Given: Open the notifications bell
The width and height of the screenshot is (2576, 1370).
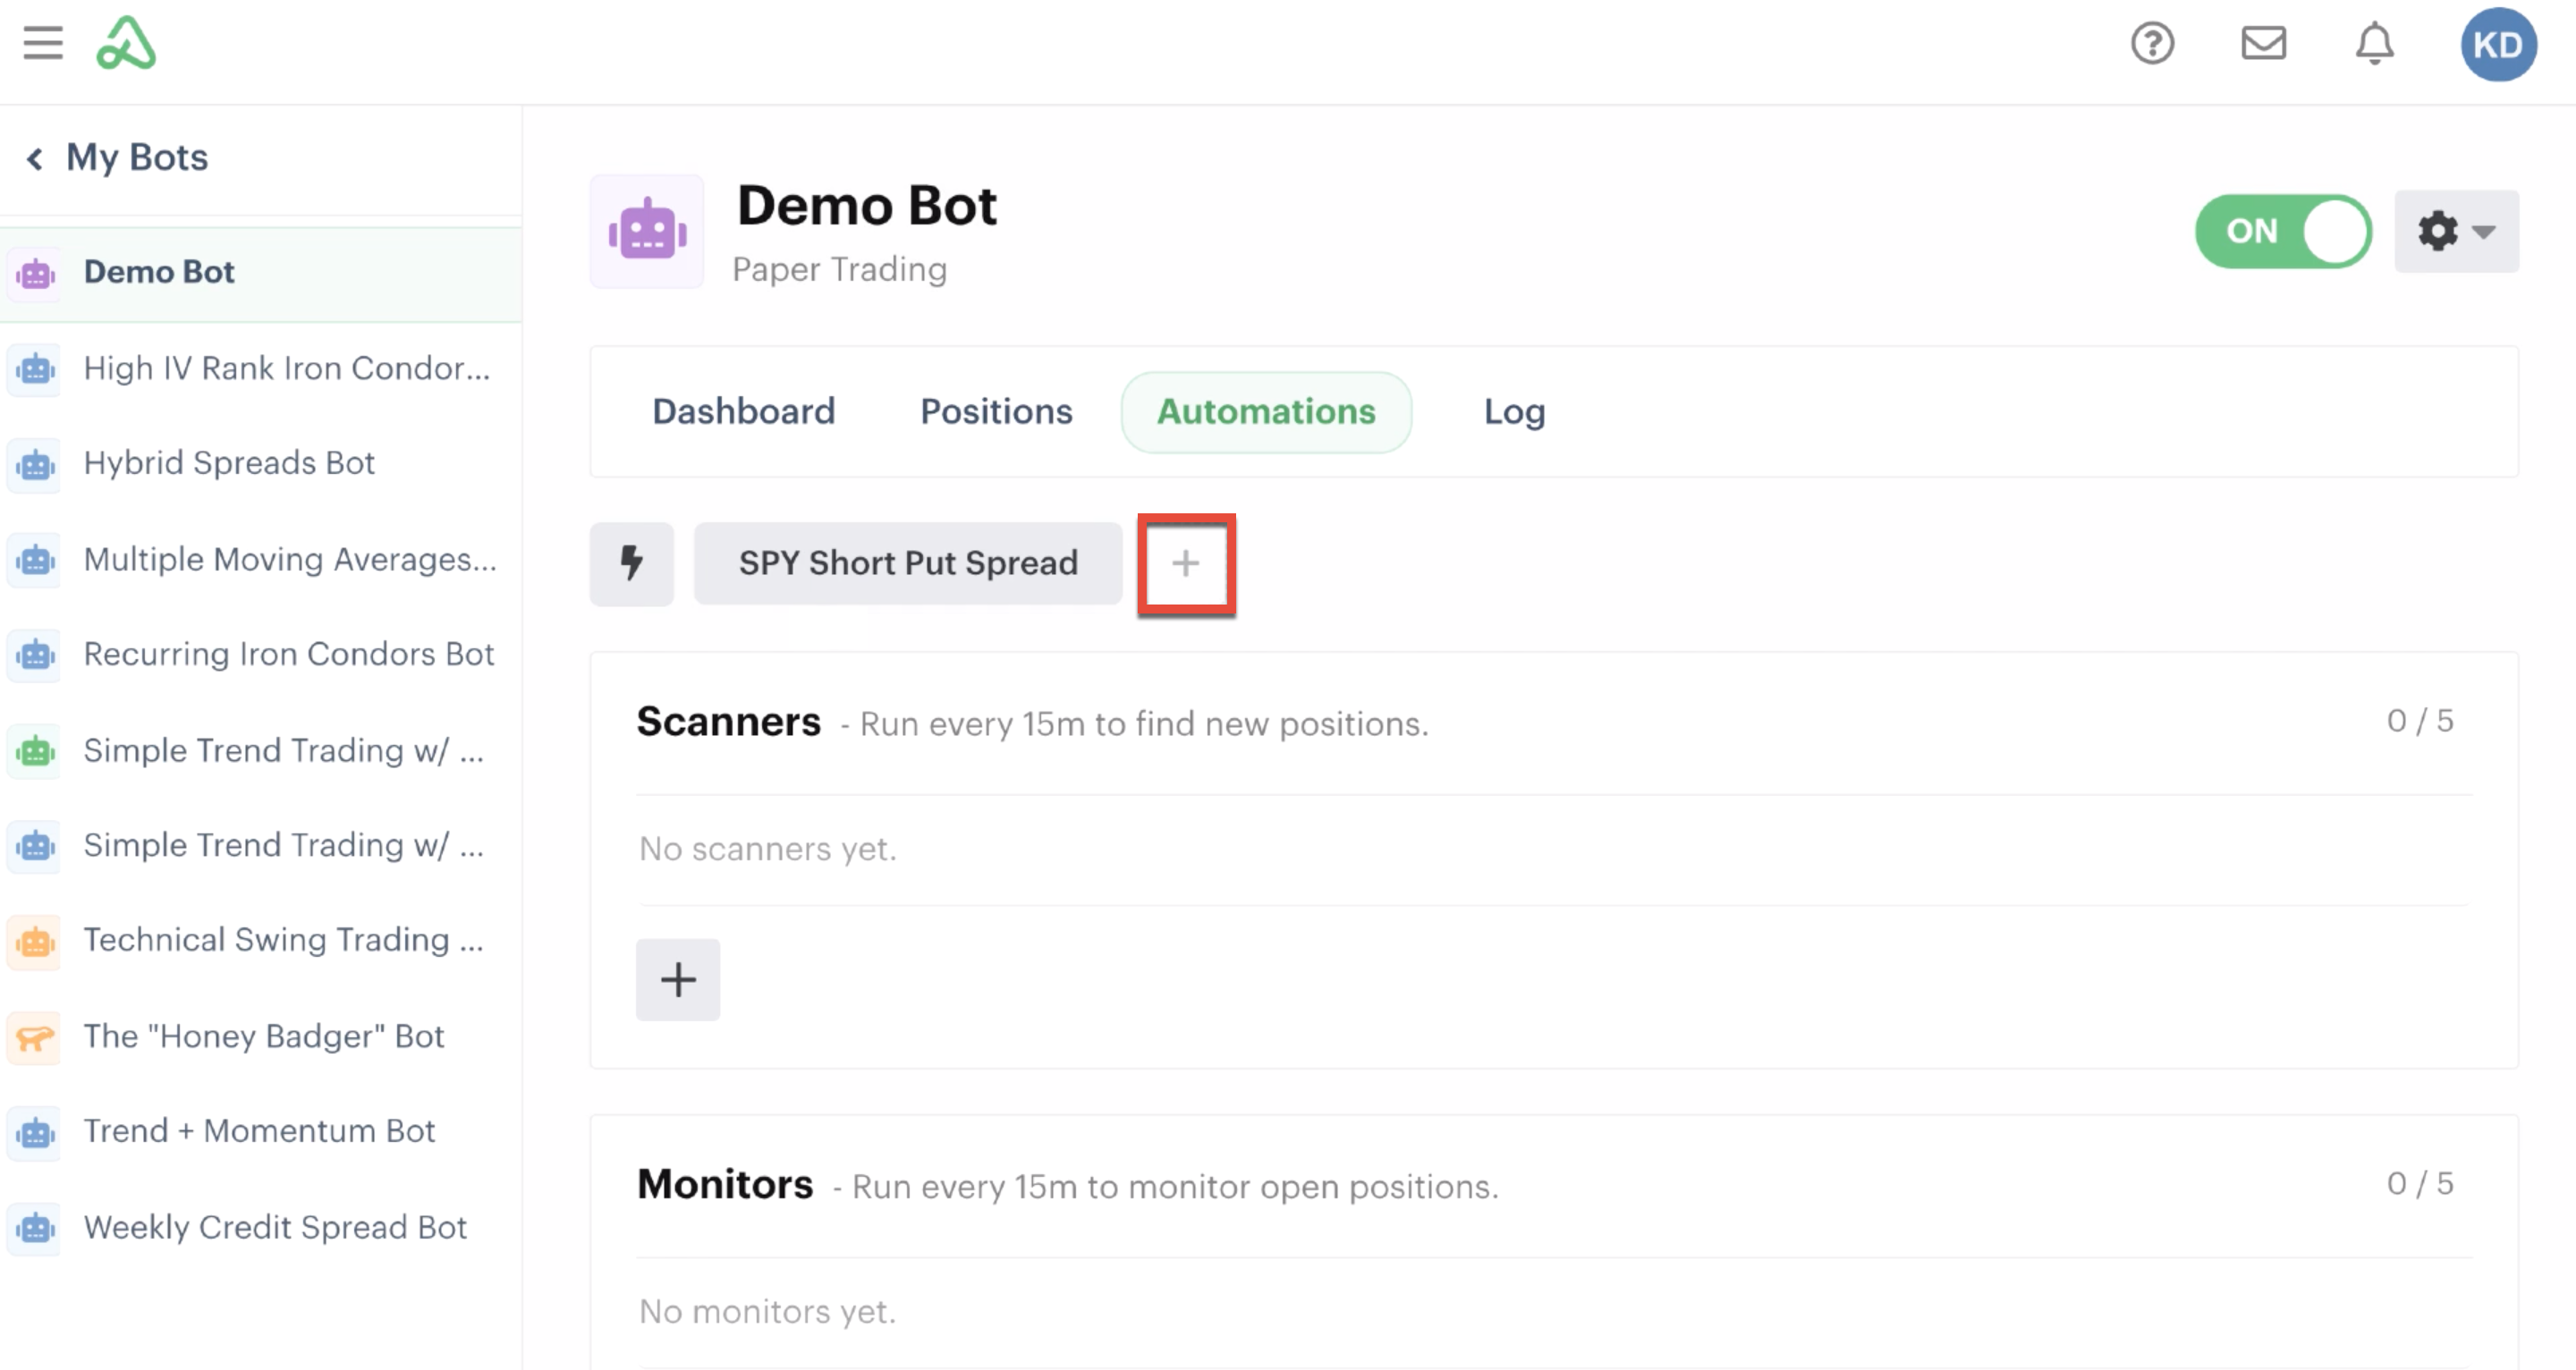Looking at the screenshot, I should (x=2374, y=44).
